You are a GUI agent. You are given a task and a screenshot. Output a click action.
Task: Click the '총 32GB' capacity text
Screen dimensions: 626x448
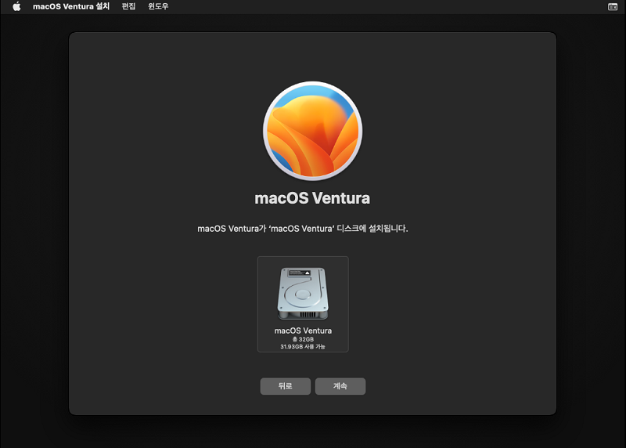coord(303,339)
